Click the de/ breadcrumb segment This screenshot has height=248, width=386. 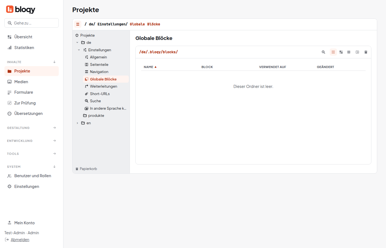point(92,24)
